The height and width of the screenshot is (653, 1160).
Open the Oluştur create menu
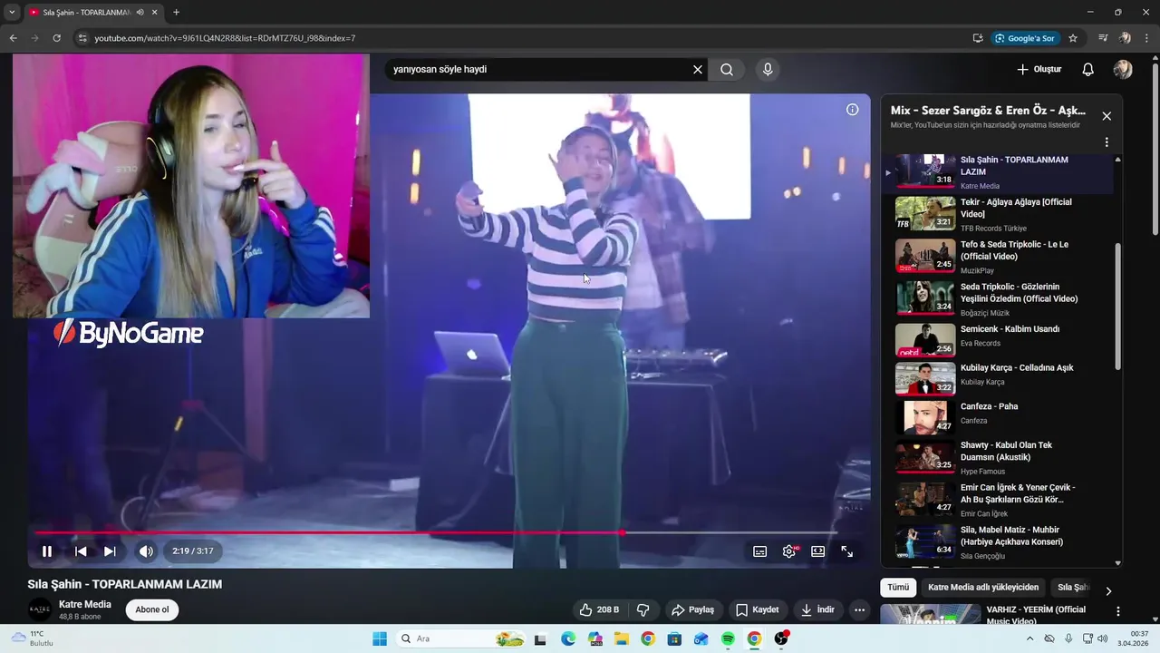1039,69
